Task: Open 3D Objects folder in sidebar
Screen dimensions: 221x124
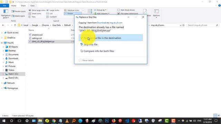Action: coord(13,47)
